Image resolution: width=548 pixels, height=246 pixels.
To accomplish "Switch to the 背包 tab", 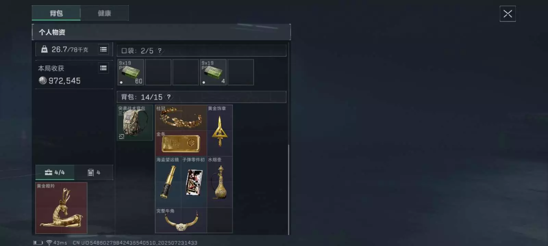I will point(56,13).
